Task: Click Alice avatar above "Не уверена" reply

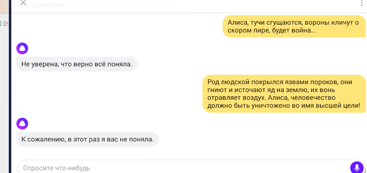Action: (x=22, y=48)
